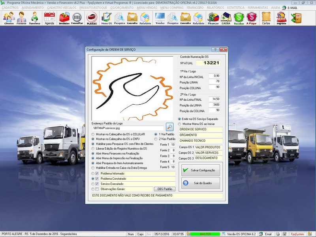Check the Observações Gerais checkbox
This screenshot has height=237, width=316.
tap(97, 189)
